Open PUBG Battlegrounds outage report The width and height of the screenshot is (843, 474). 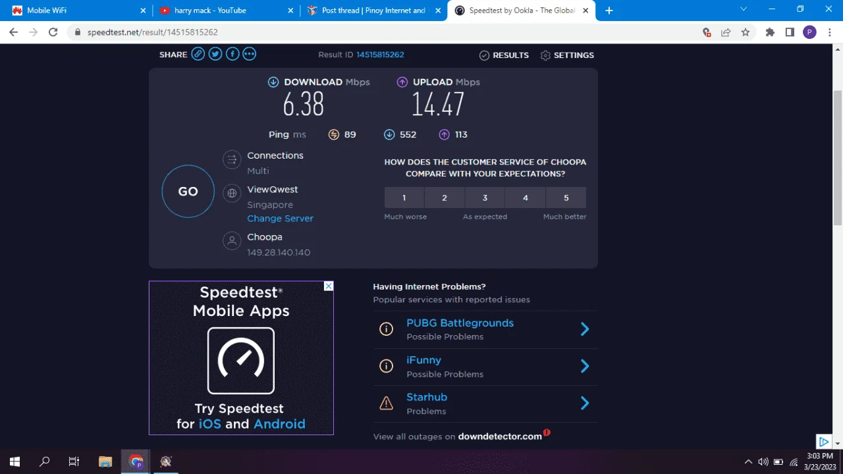tap(460, 323)
